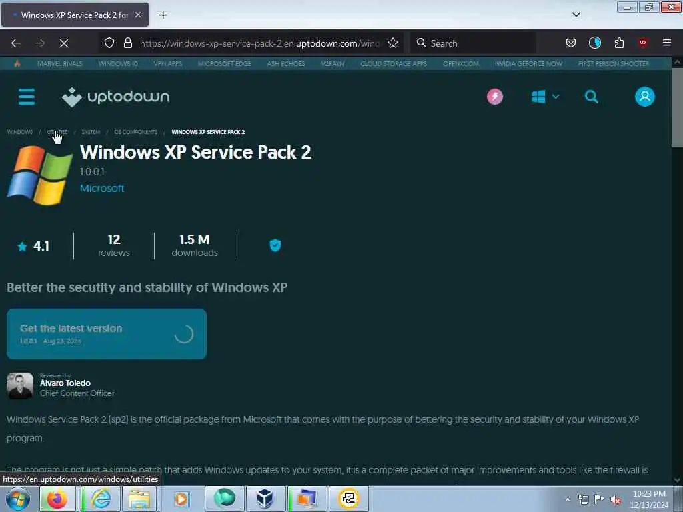683x512 pixels.
Task: Open the user account profile icon
Action: (x=645, y=97)
